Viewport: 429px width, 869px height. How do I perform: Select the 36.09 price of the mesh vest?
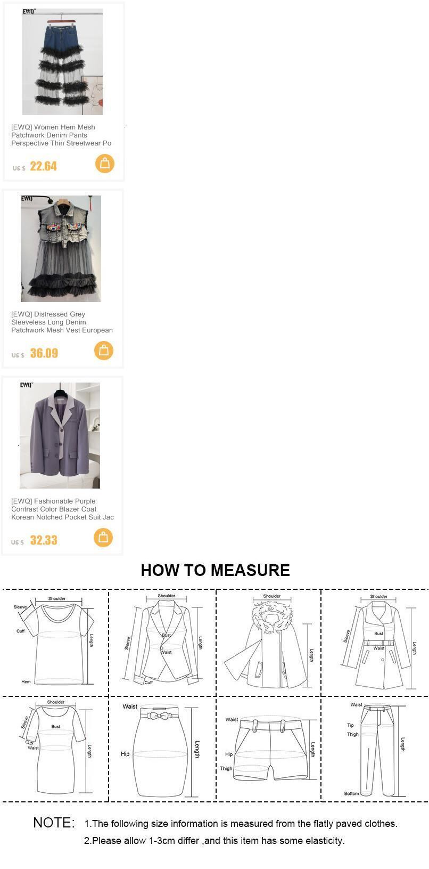click(44, 353)
